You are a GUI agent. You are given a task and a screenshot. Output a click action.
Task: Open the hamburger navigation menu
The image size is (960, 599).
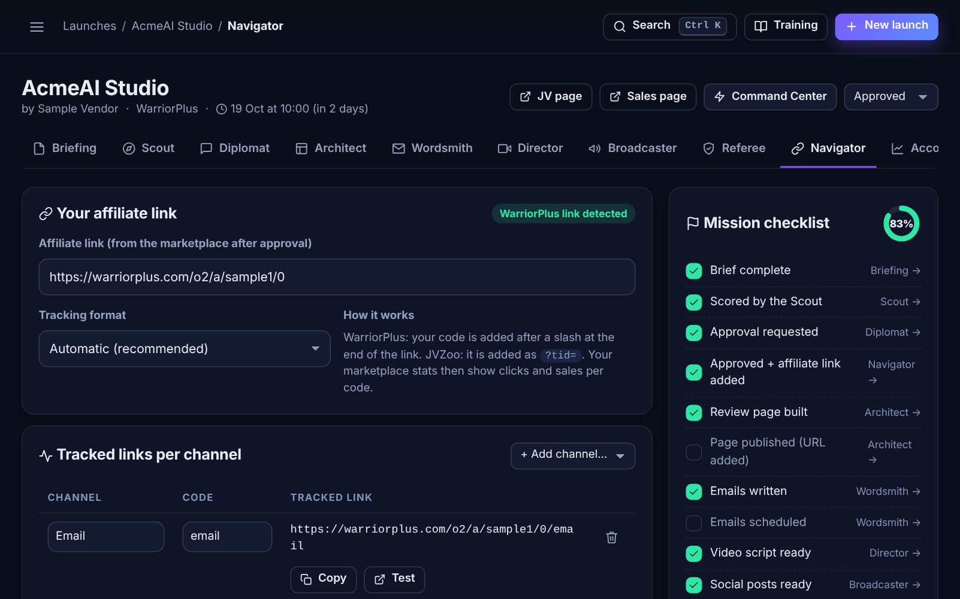pos(37,27)
